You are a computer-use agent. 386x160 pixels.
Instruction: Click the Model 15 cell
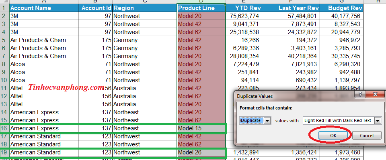coord(201,128)
